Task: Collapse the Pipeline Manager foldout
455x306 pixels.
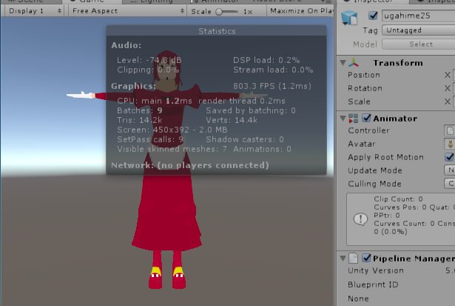Action: pyautogui.click(x=343, y=258)
